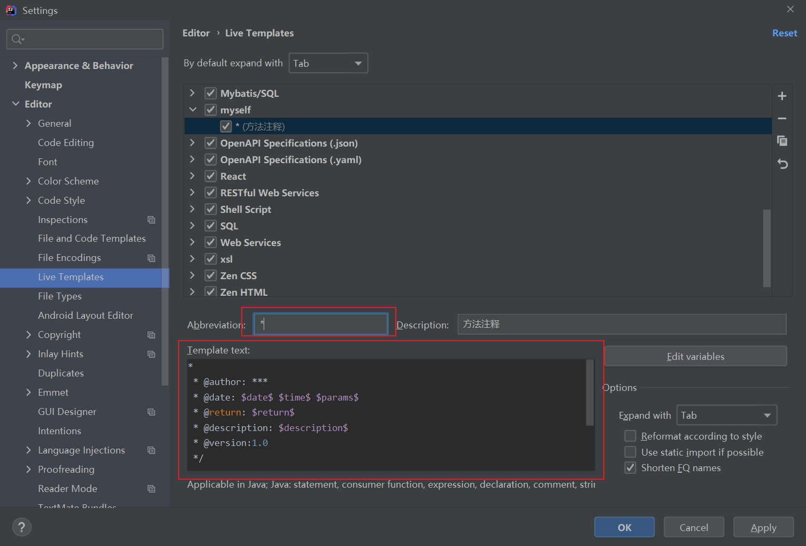Focus the Description input field
Viewport: 806px width, 546px height.
[622, 324]
